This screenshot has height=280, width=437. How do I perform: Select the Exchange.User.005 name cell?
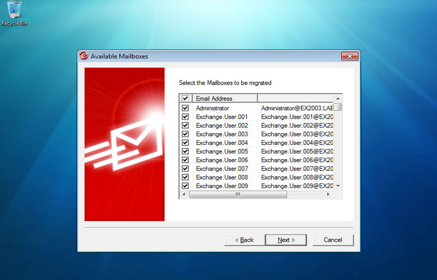225,151
